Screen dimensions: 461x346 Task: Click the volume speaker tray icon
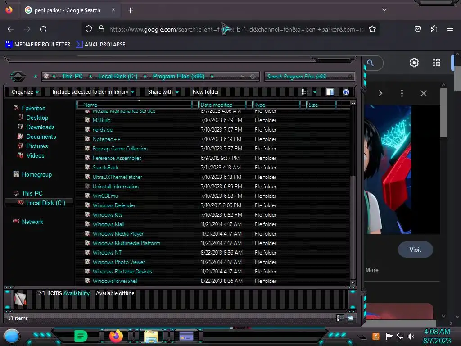click(x=411, y=336)
